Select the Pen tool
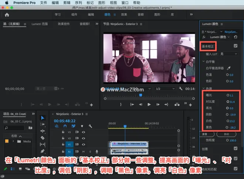Screen dimensions: 244x179 43,151
